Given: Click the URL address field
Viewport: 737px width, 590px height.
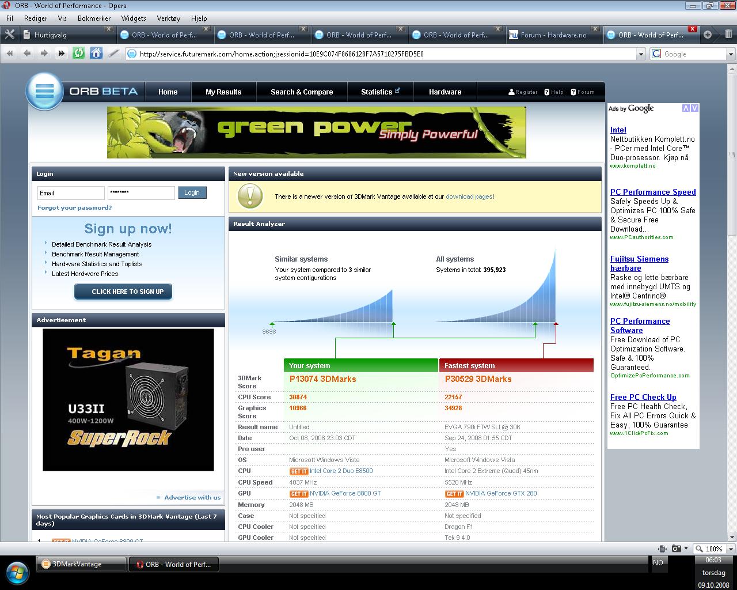Looking at the screenshot, I should pyautogui.click(x=380, y=54).
